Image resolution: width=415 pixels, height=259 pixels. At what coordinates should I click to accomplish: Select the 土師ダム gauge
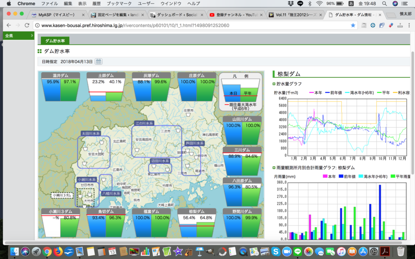point(105,87)
